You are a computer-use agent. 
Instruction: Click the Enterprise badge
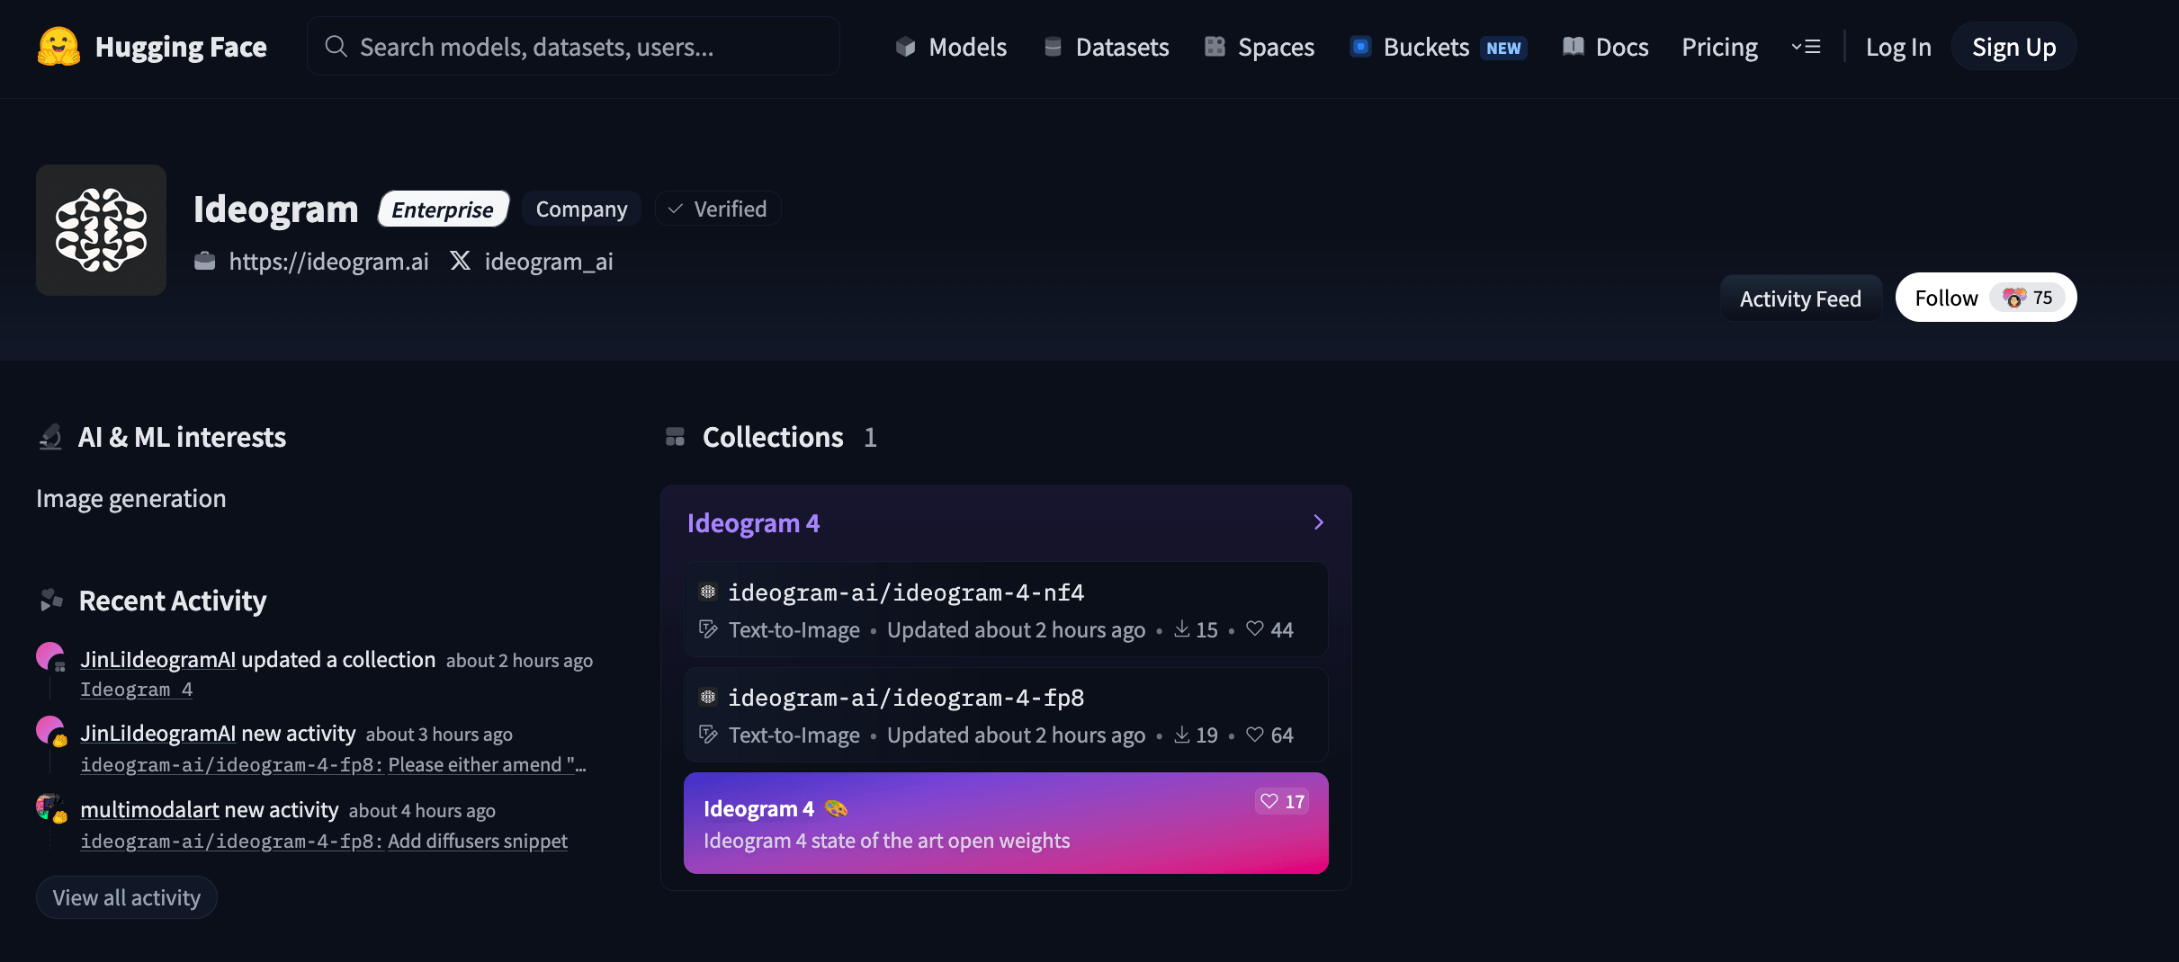pos(443,209)
